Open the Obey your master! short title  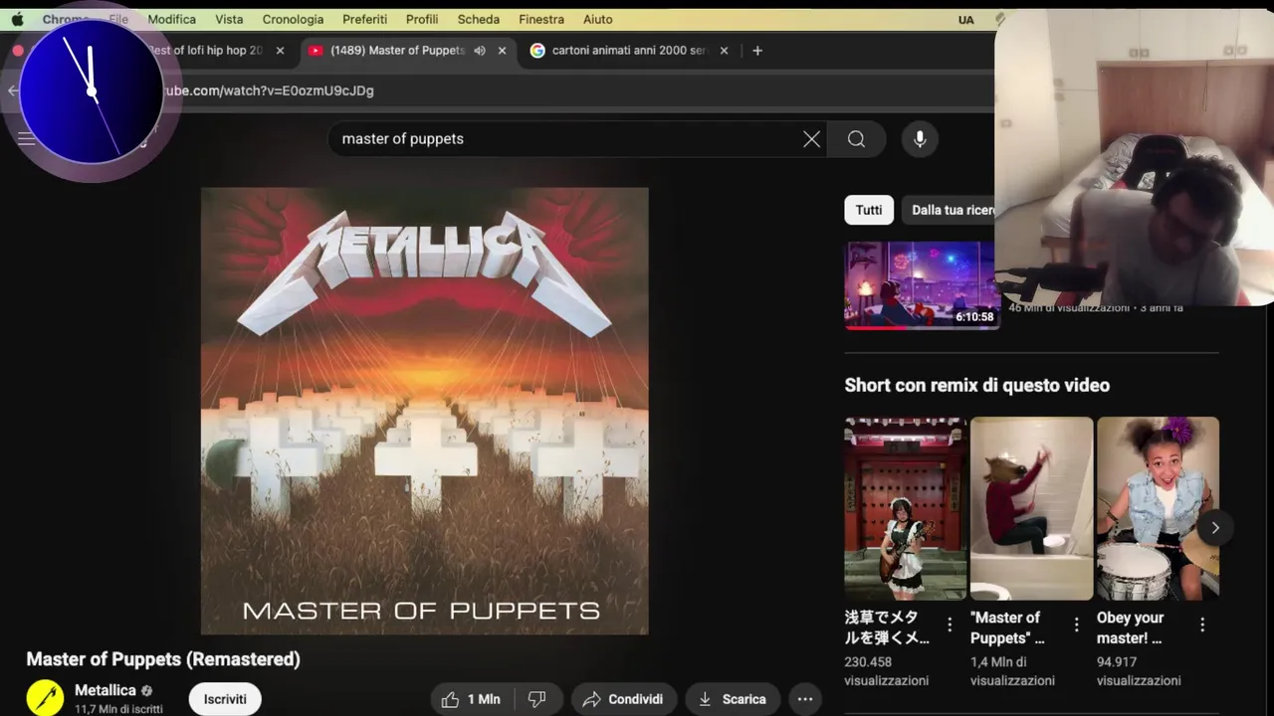coord(1131,627)
